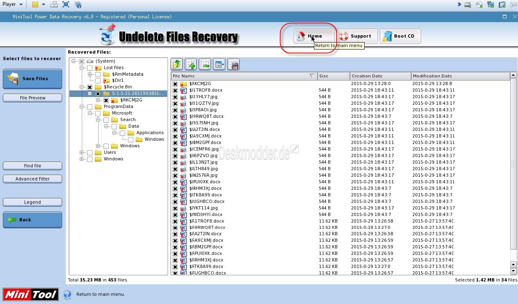The image size is (518, 304).
Task: Uncheck the $FBM2GPF.docx file checkbox
Action: [x=175, y=247]
